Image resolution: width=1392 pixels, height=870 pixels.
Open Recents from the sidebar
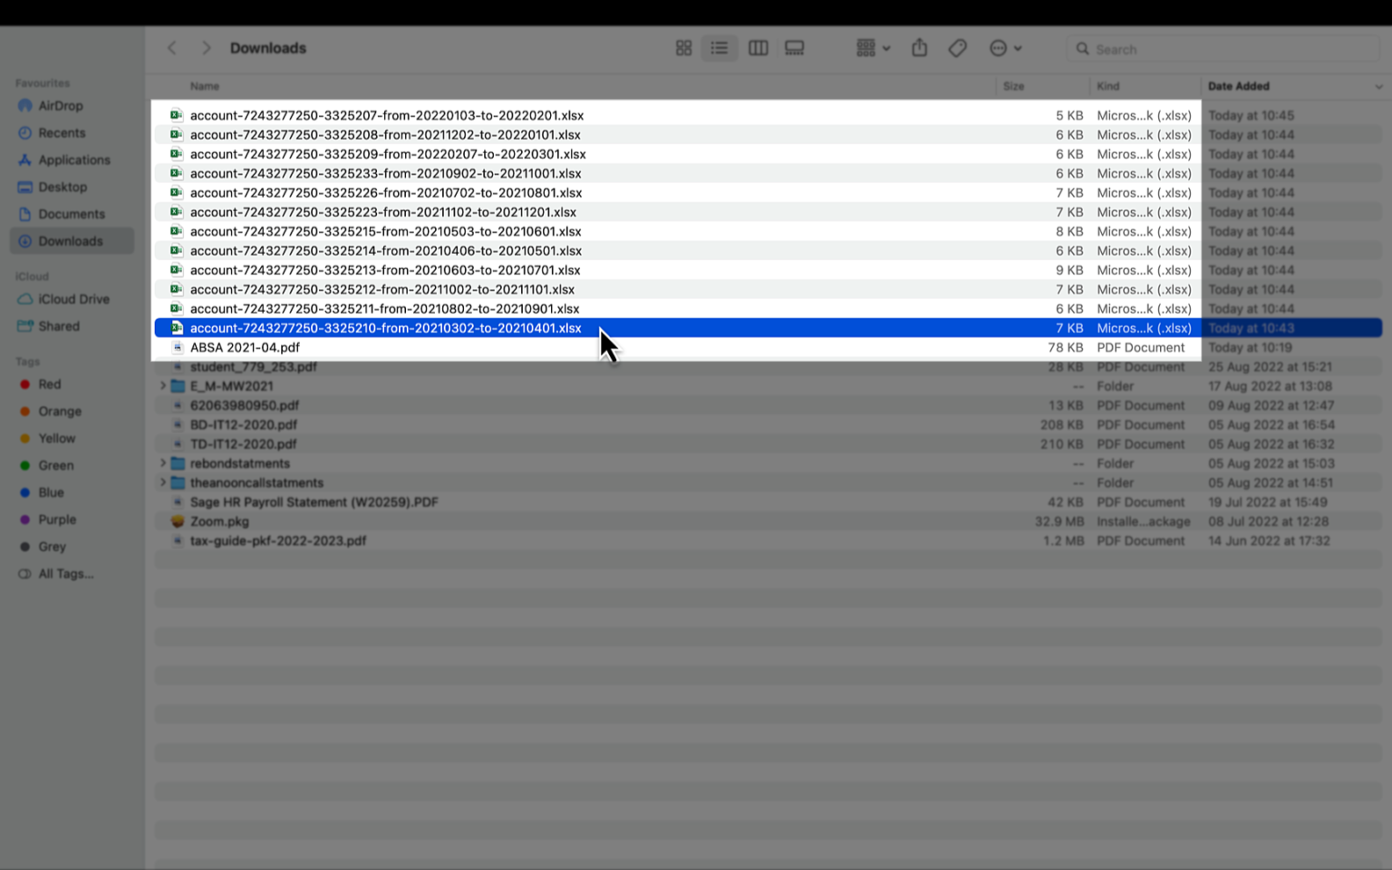click(62, 132)
